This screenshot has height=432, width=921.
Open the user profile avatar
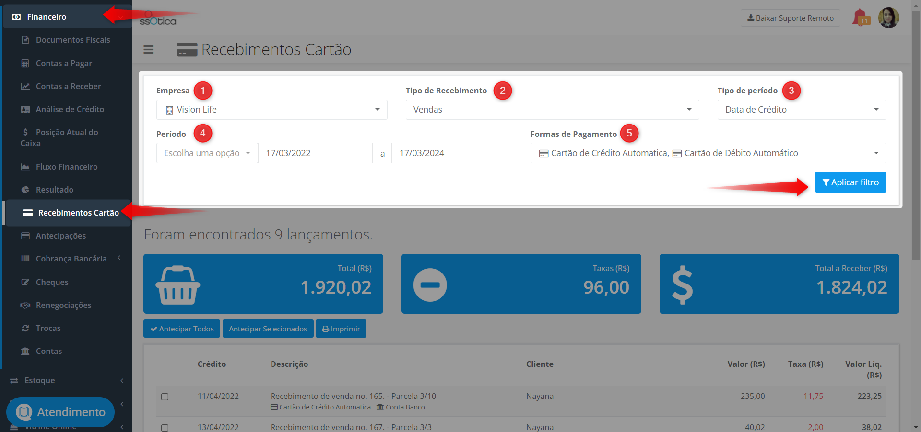pos(888,18)
